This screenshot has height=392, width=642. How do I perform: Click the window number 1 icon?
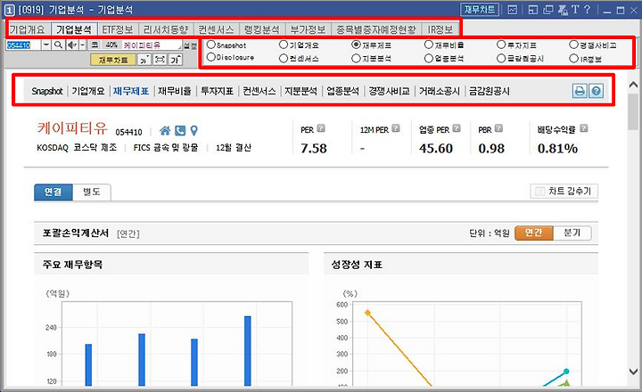9,10
